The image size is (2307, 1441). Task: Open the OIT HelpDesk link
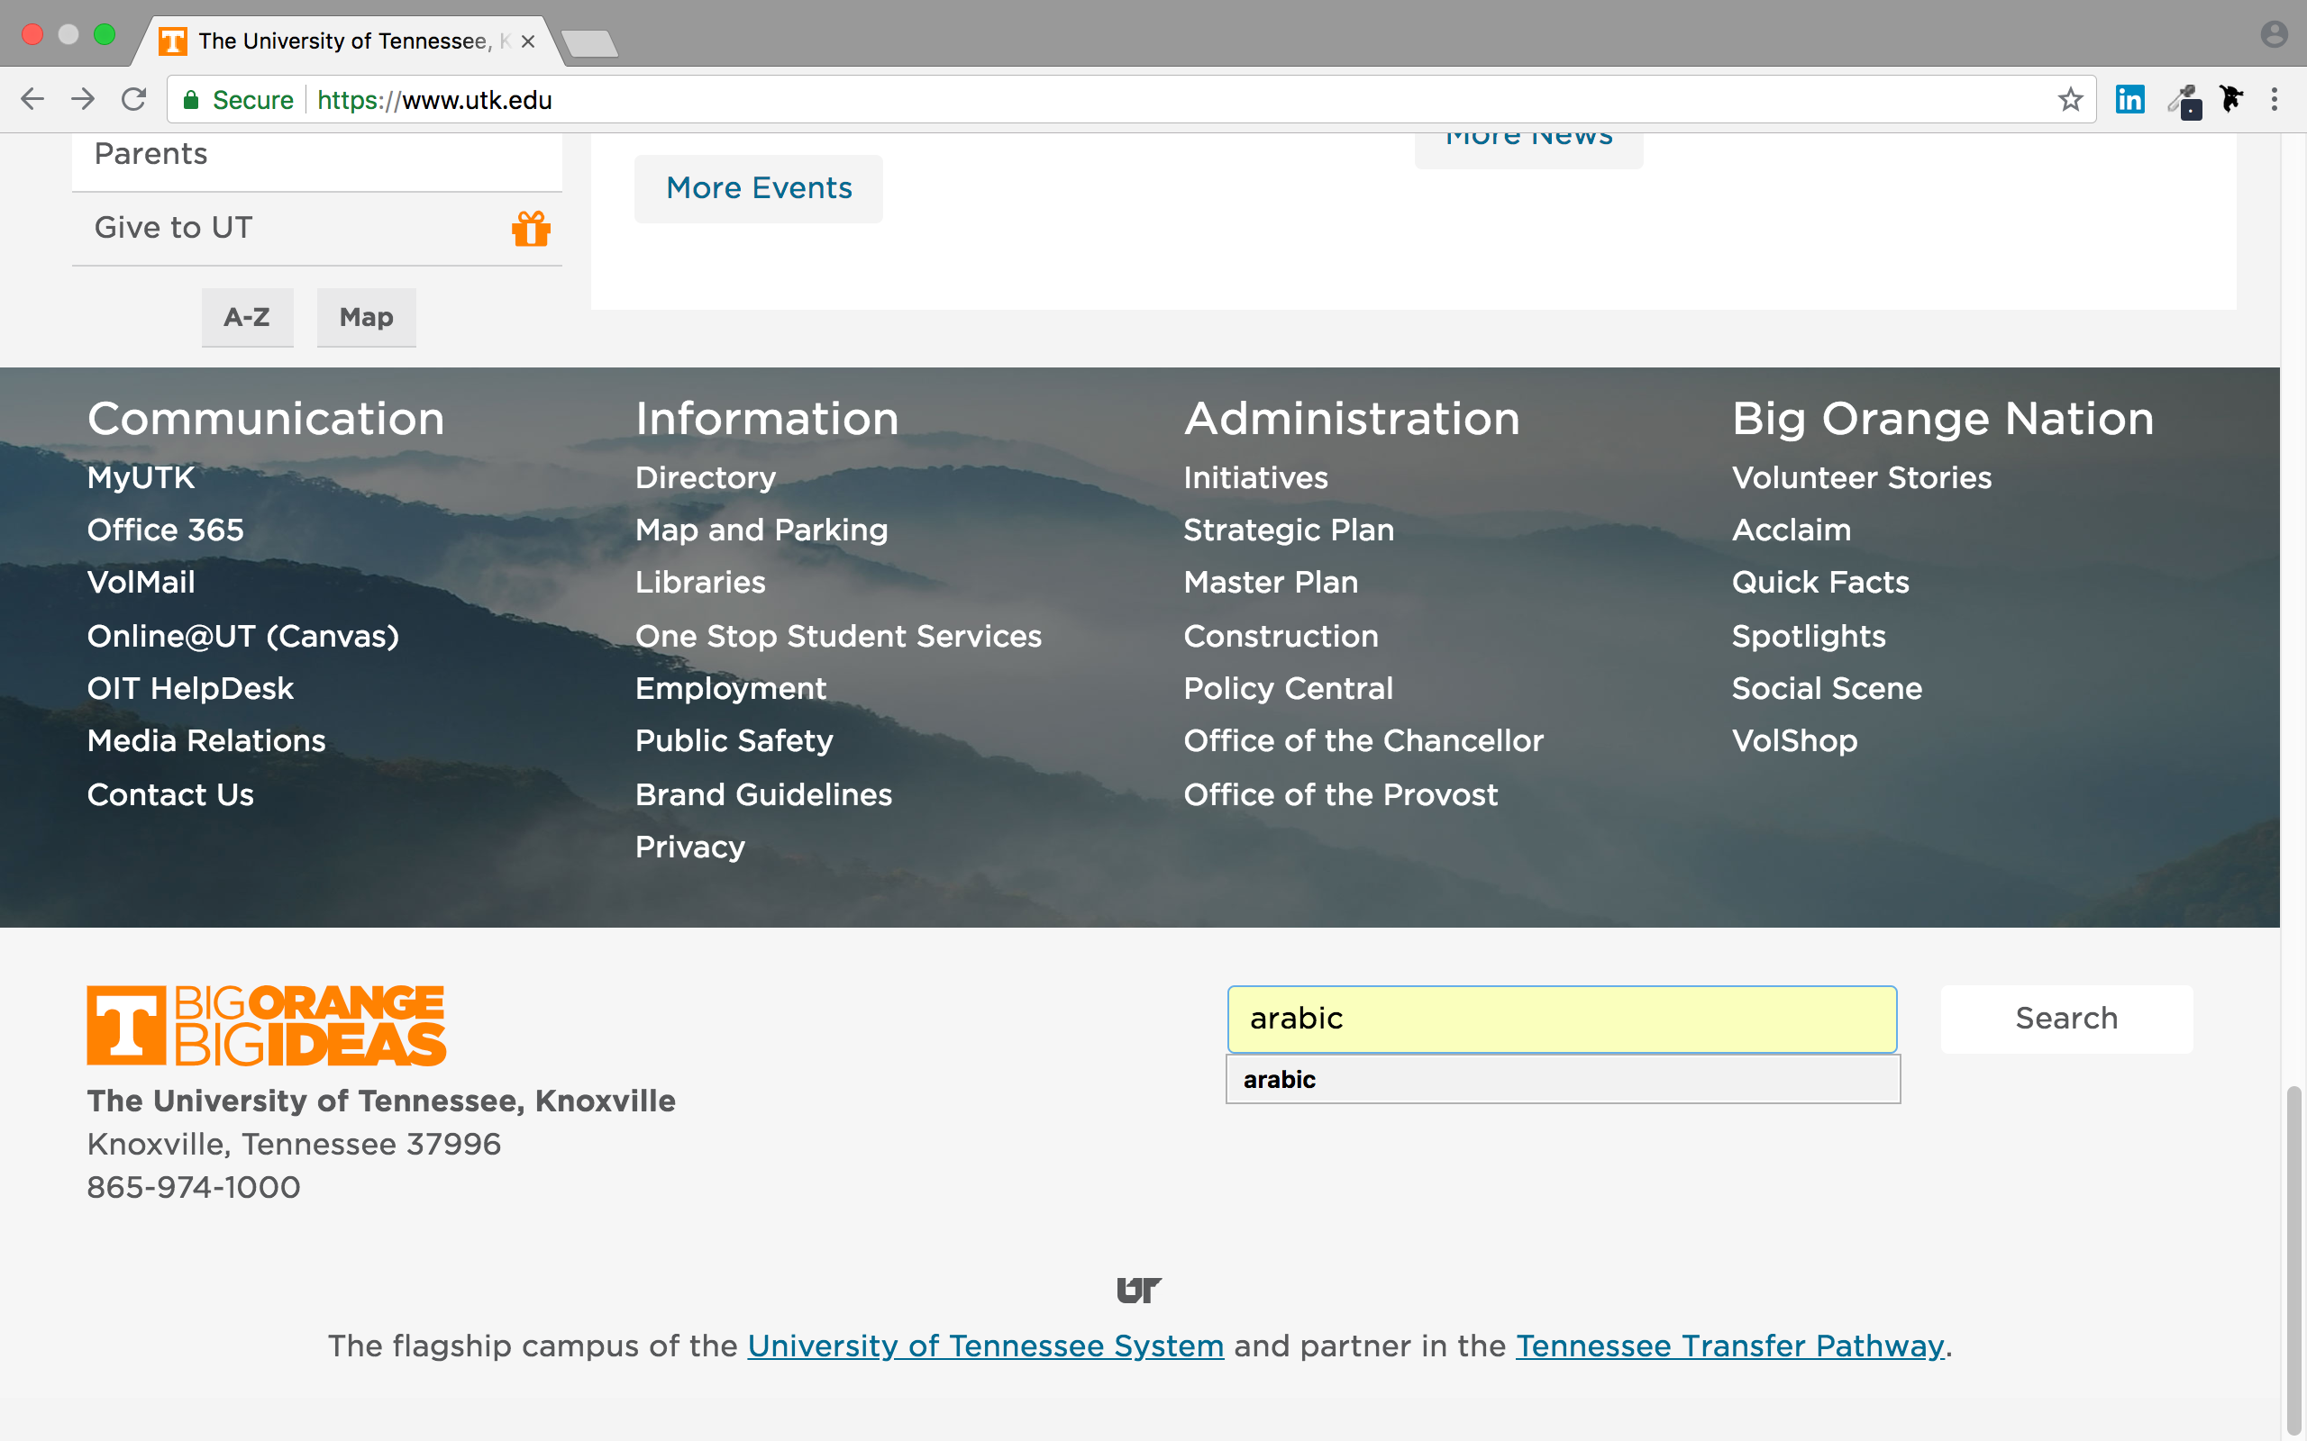(x=191, y=688)
